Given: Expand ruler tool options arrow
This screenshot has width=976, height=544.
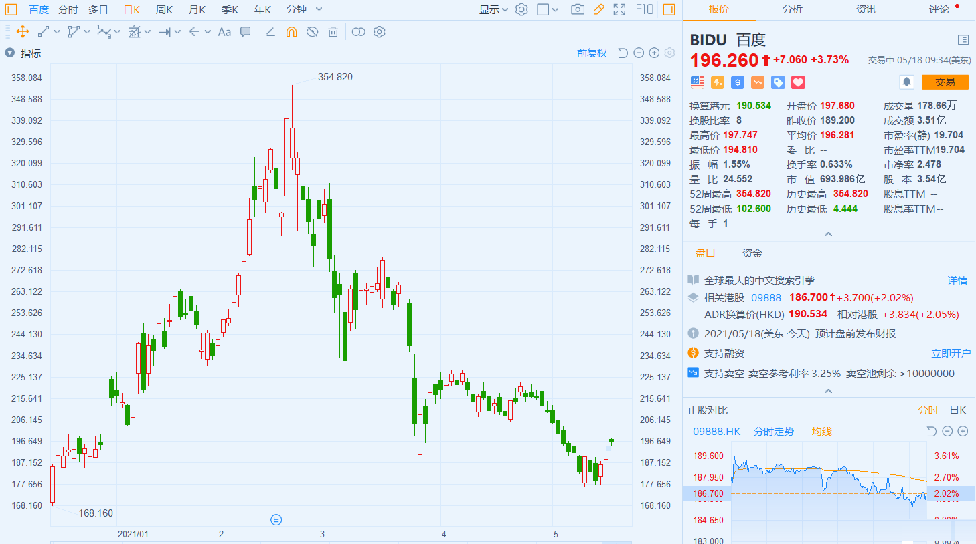Looking at the screenshot, I should (x=147, y=31).
